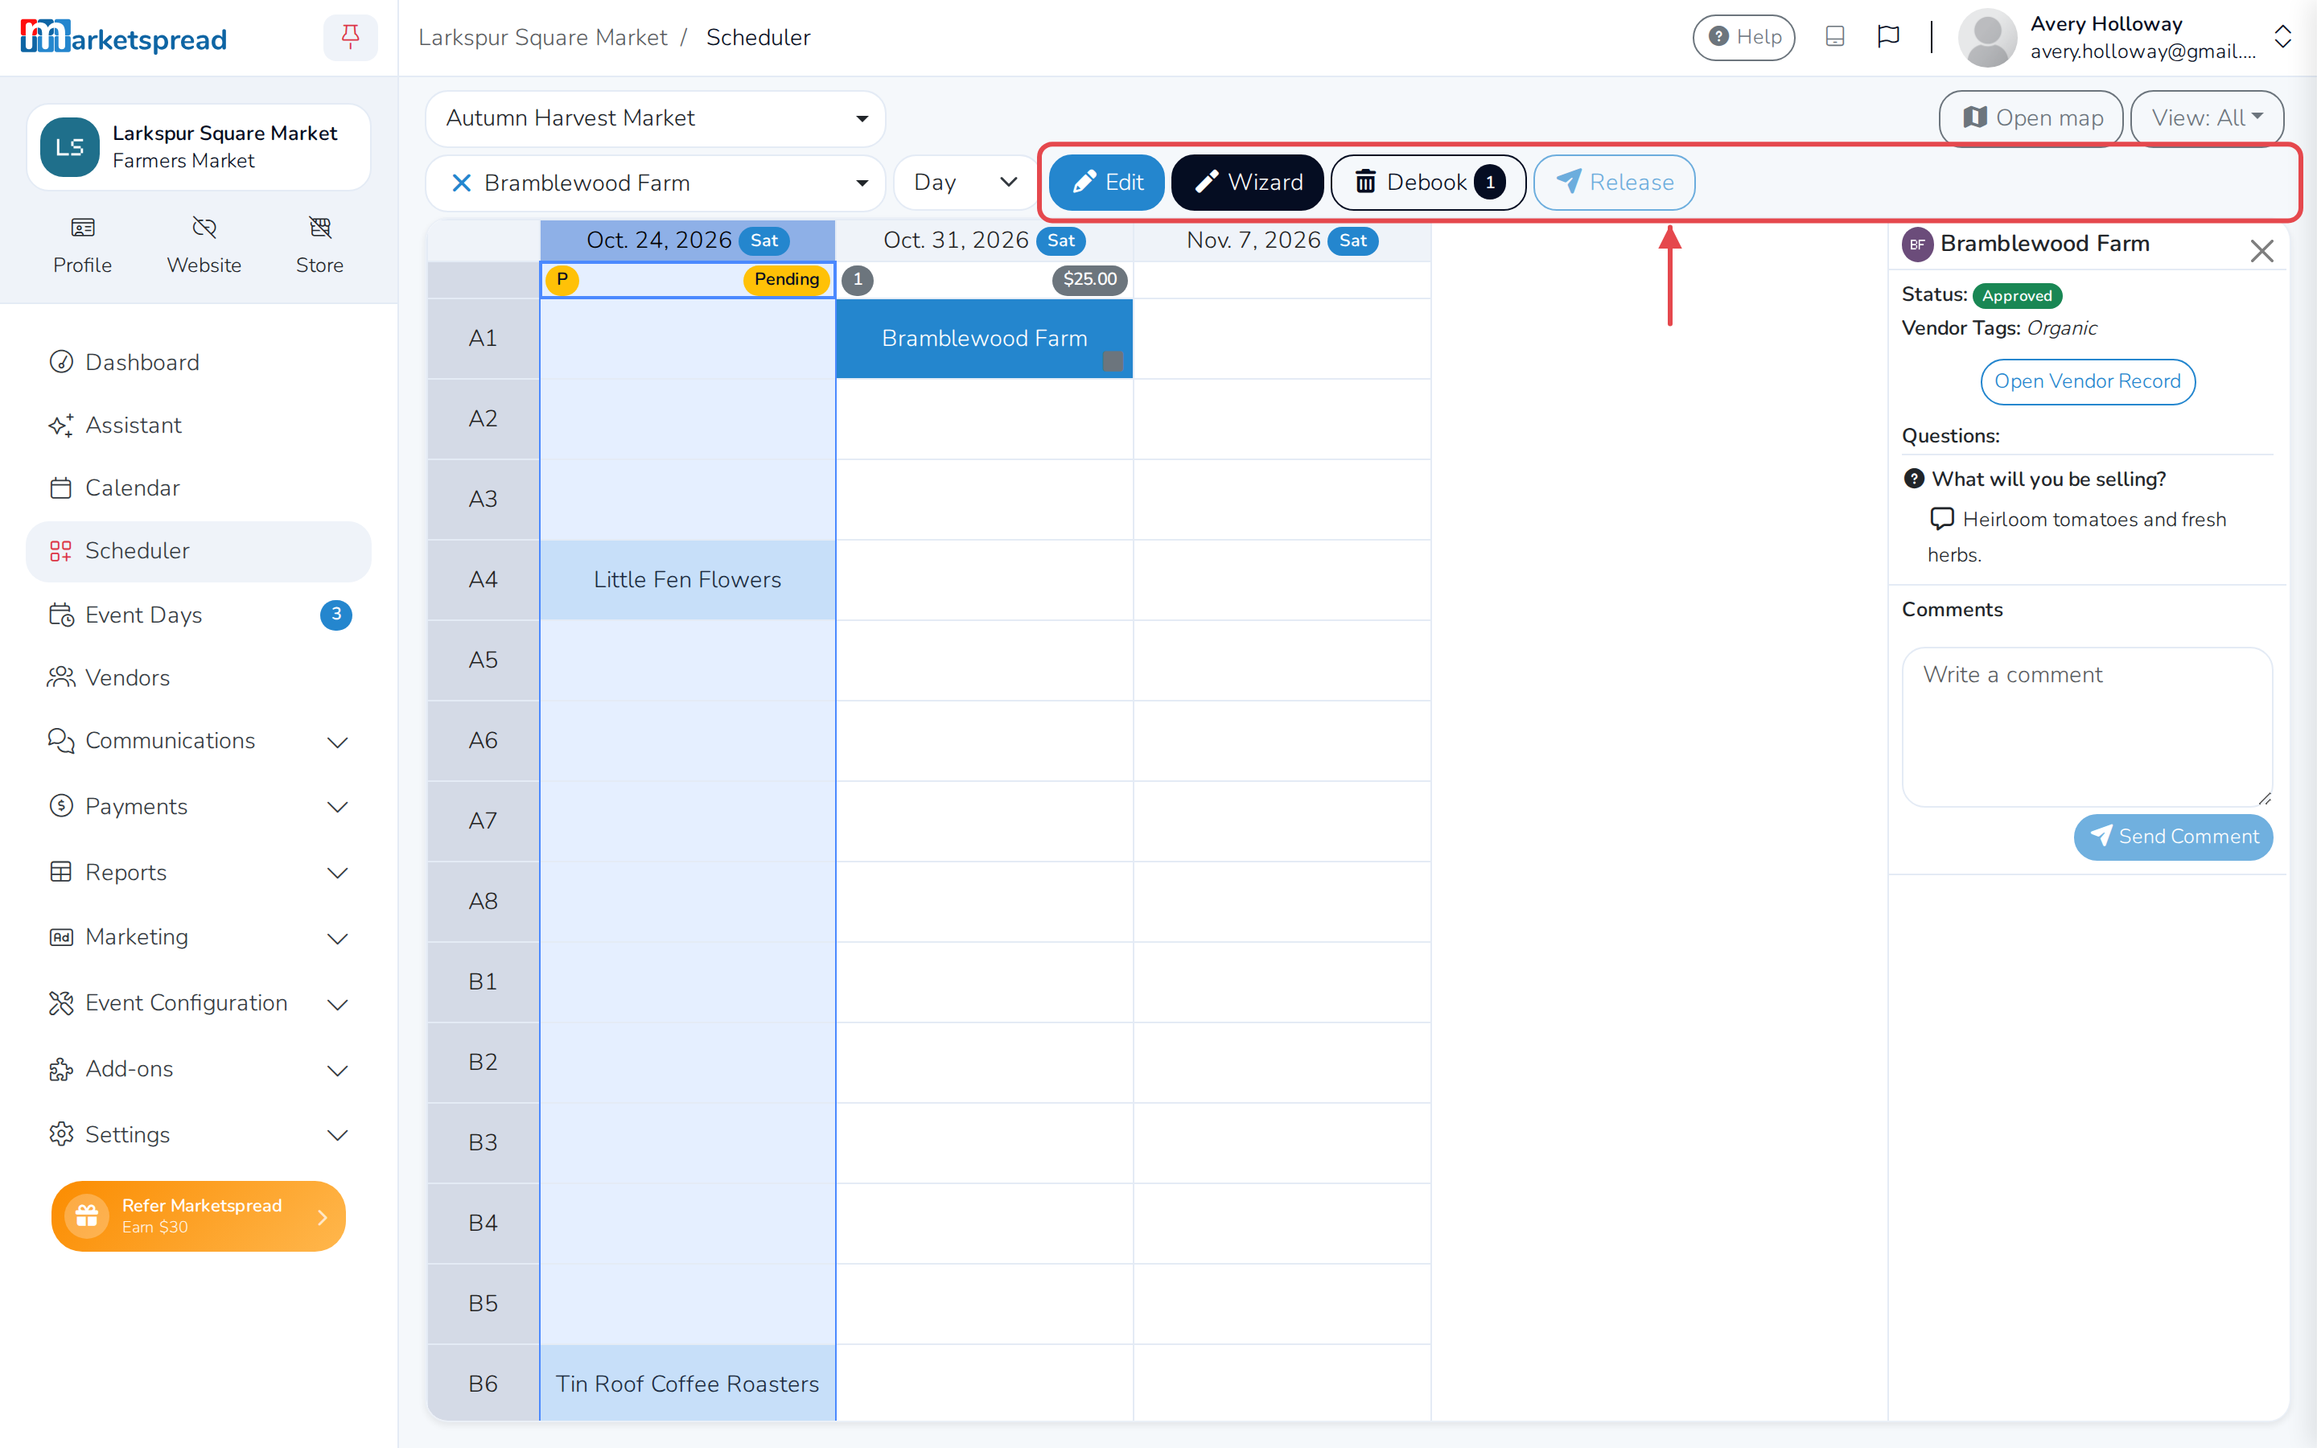Select the Nov. 7, 2026 column header
Image resolution: width=2317 pixels, height=1448 pixels.
click(x=1282, y=241)
